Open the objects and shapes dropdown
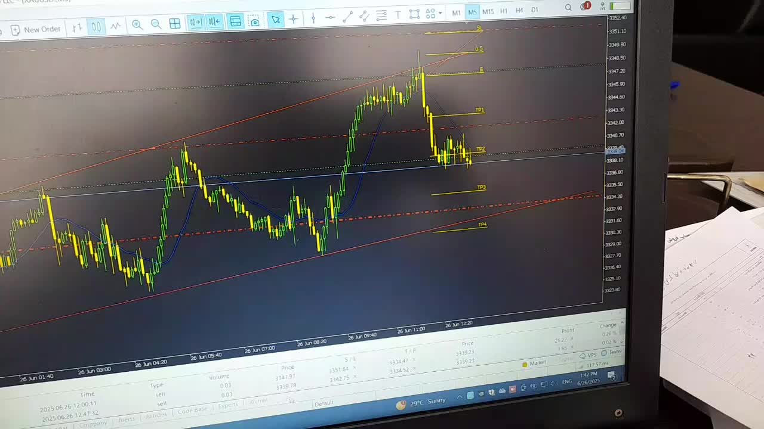764x429 pixels. click(x=433, y=14)
